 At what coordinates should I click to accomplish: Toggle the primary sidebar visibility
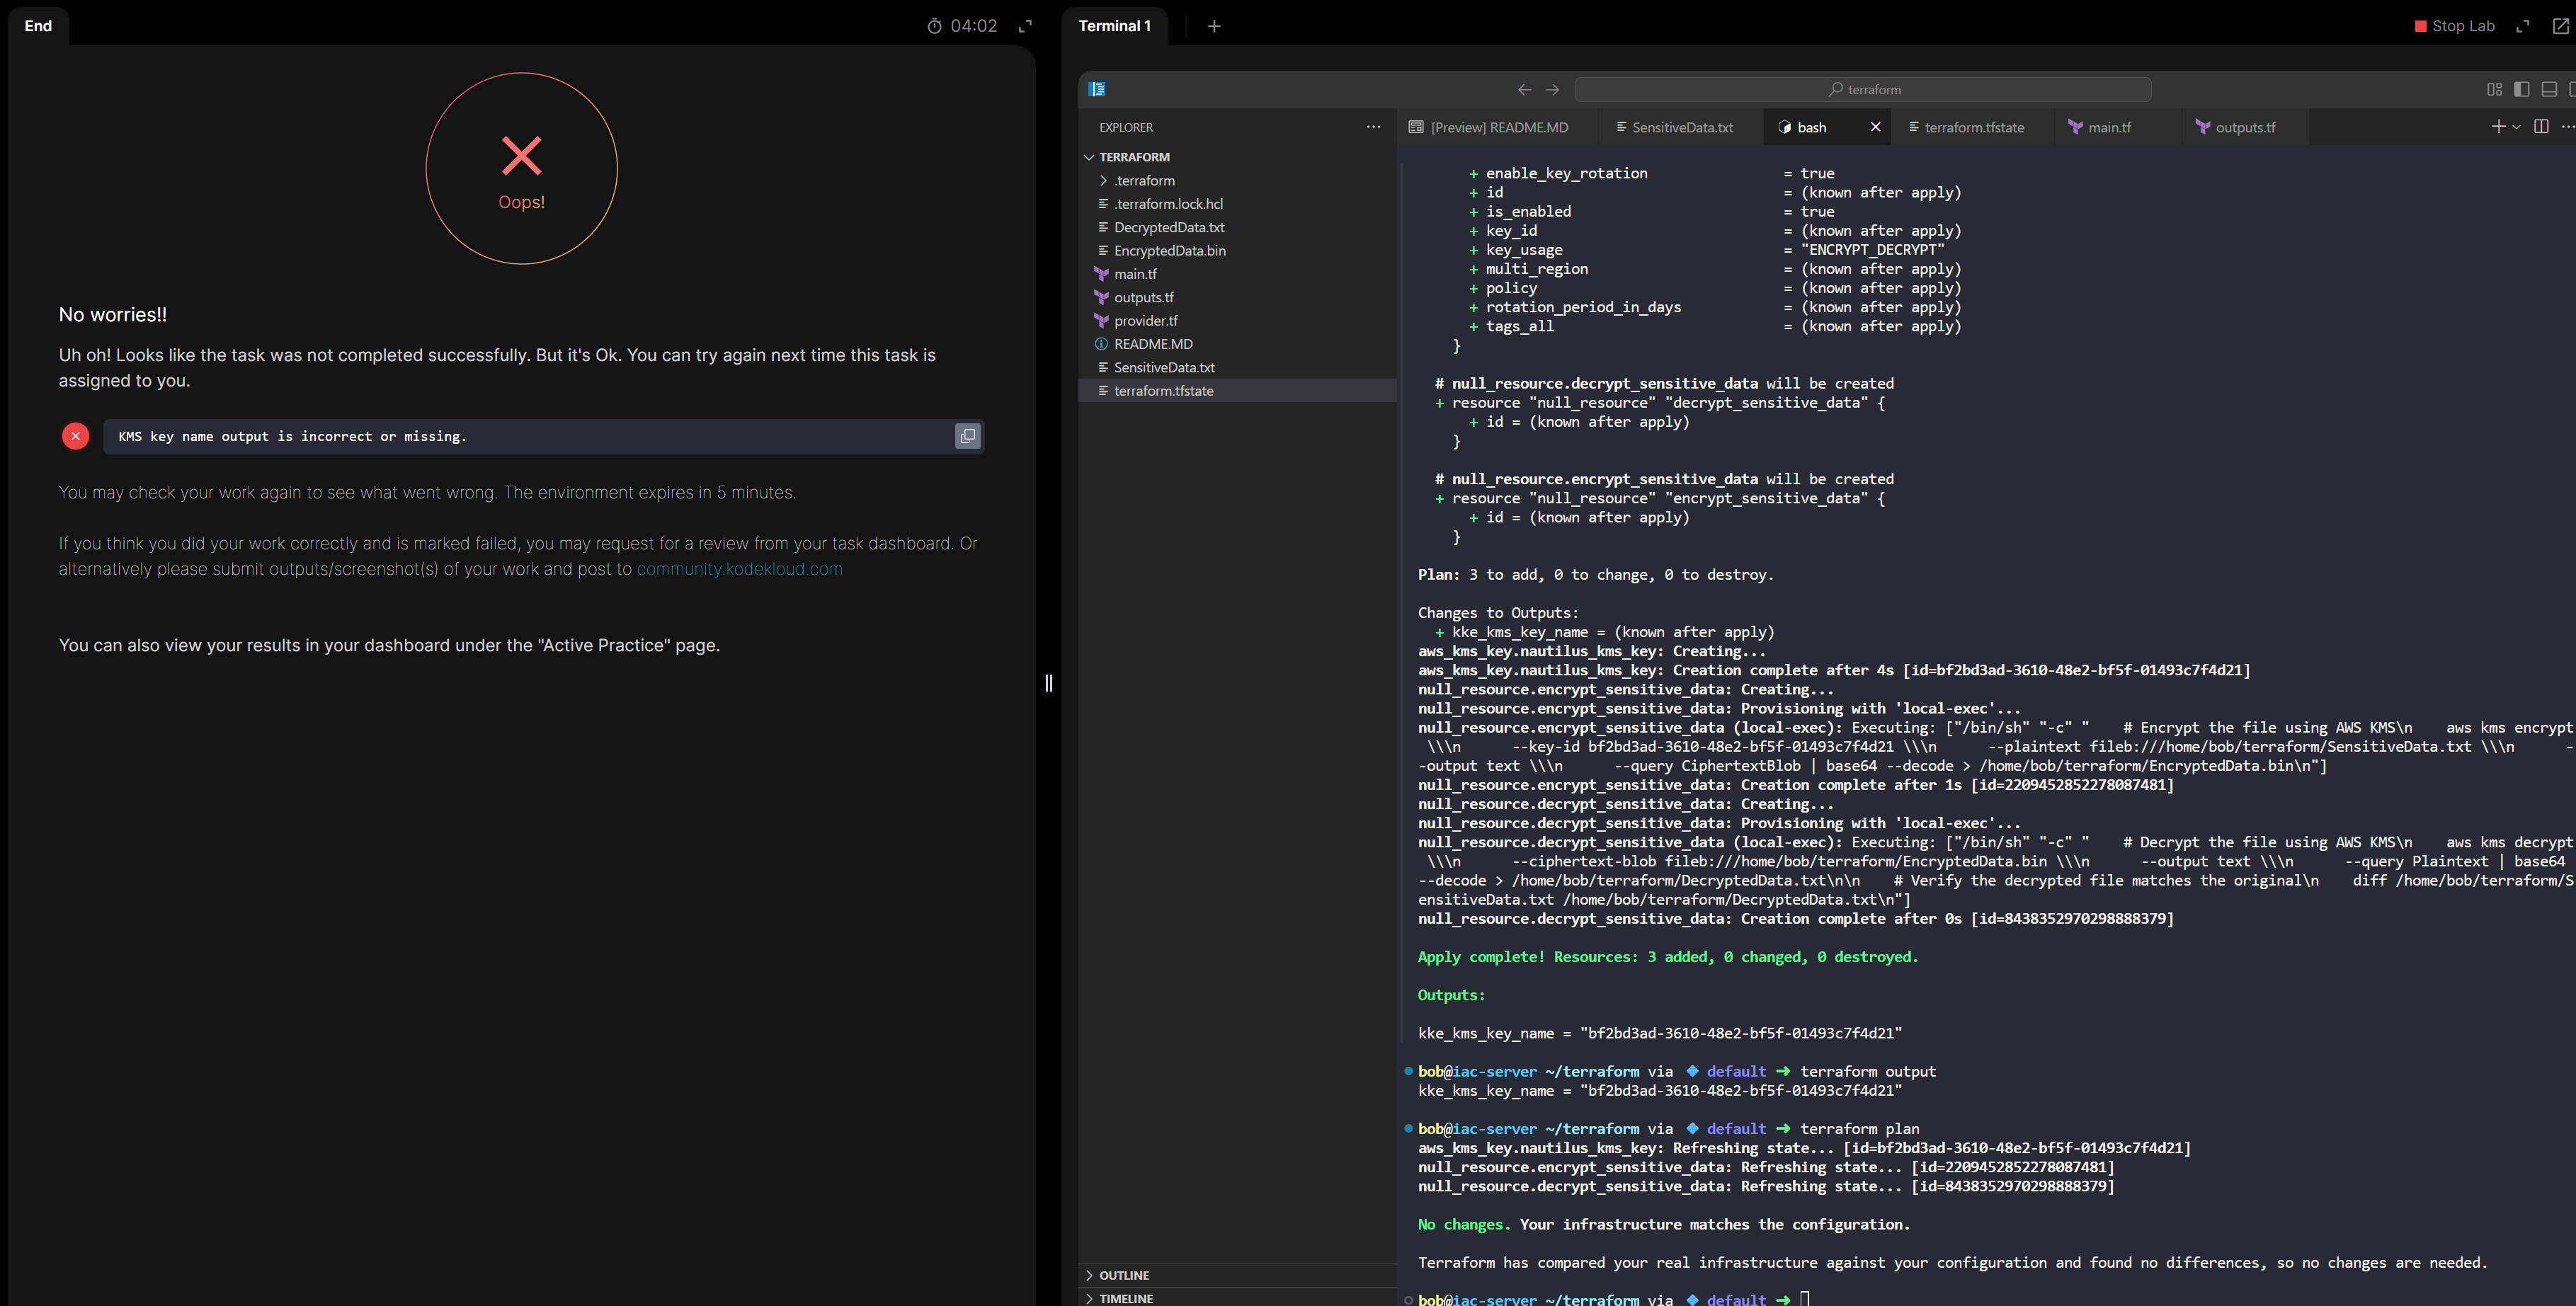[x=2521, y=89]
